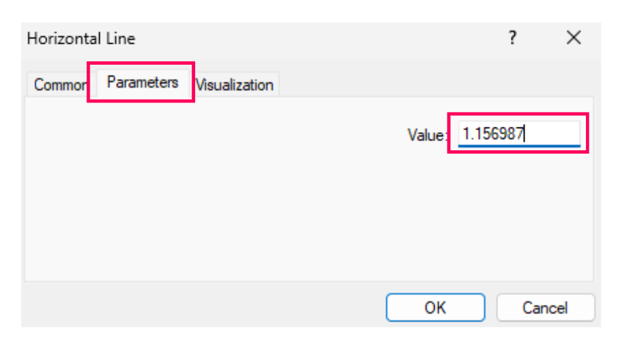
Task: Close the Horizontal Line dialog
Action: 573,38
